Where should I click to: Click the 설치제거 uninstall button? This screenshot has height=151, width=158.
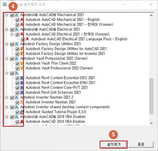[x=114, y=144]
